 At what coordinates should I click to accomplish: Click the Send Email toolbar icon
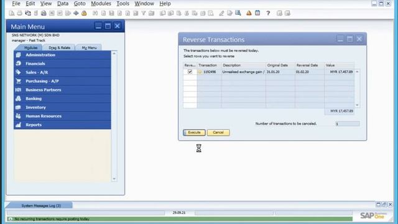coord(27,13)
